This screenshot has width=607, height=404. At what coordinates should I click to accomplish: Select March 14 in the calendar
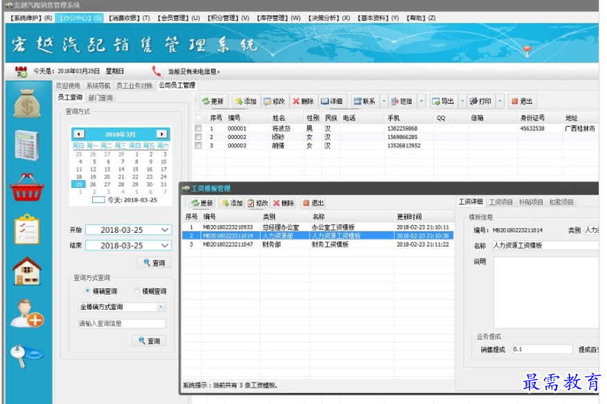click(121, 169)
